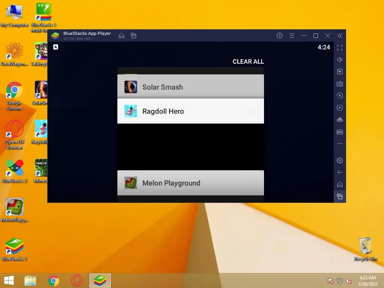The height and width of the screenshot is (288, 384).
Task: Open File Explorer from taskbar
Action: pos(30,280)
